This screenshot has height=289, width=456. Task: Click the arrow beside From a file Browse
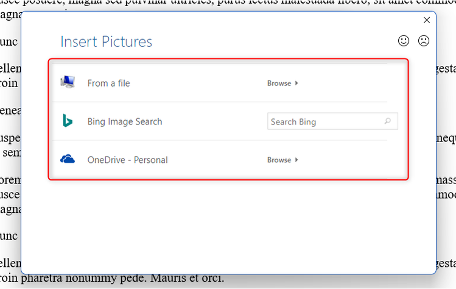click(296, 83)
